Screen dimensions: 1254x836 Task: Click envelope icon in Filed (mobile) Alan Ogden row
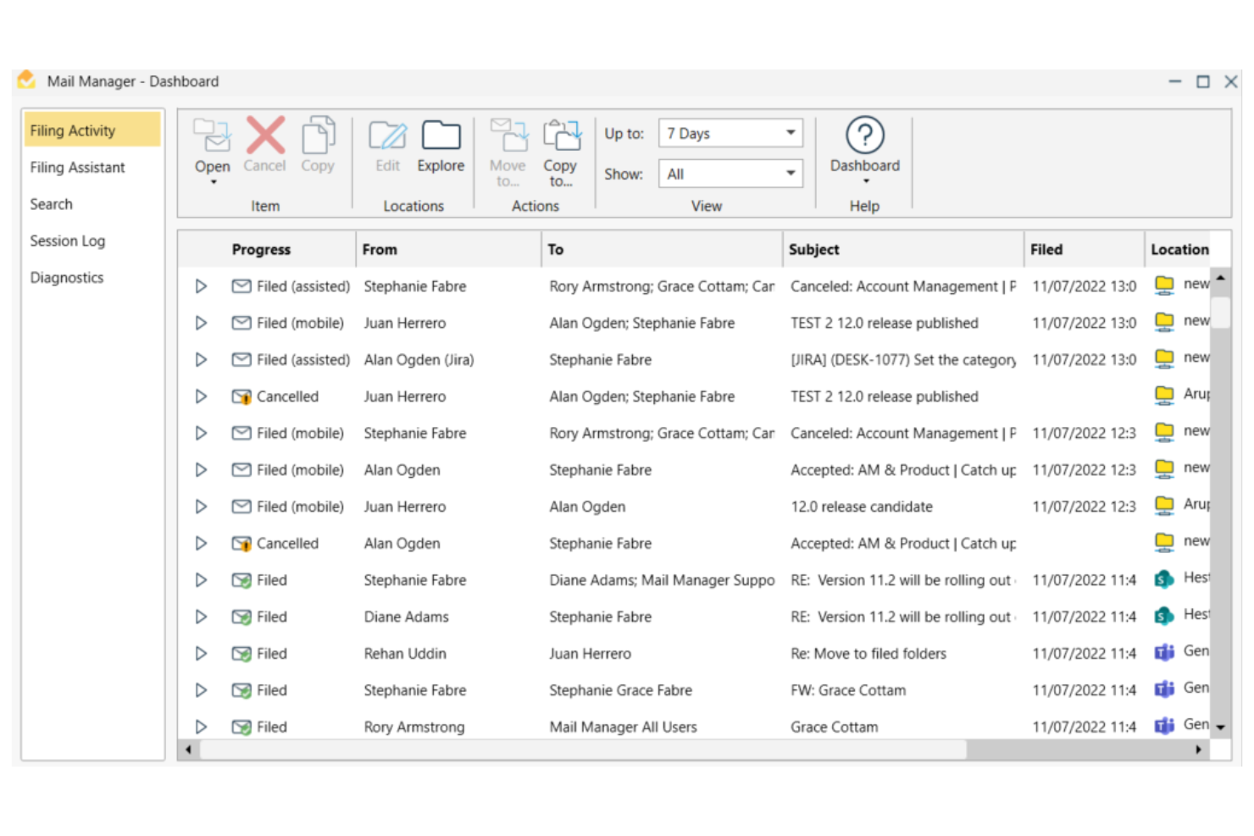pos(241,469)
